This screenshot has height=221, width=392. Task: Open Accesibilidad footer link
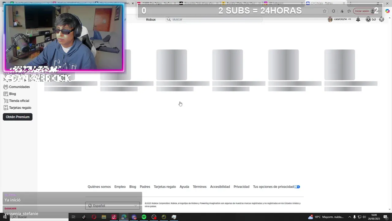point(220,187)
